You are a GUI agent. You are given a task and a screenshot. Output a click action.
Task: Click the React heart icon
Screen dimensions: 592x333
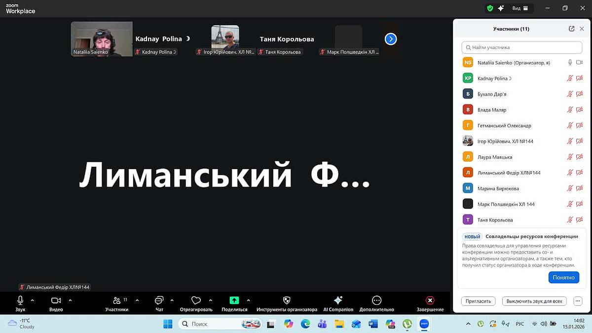(x=196, y=300)
